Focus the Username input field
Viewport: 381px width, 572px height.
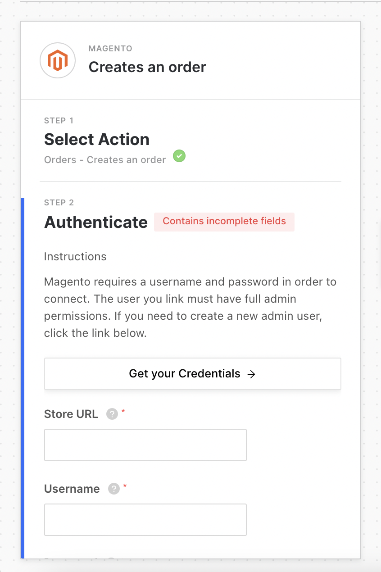145,520
